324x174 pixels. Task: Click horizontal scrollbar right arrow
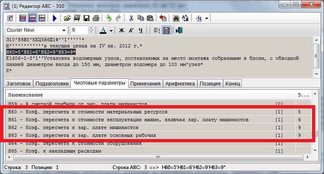coord(308,158)
